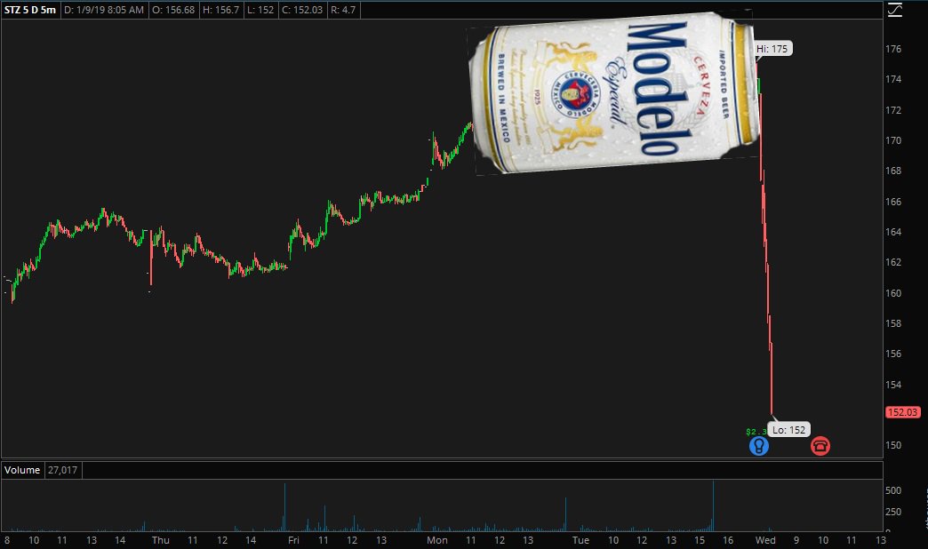Click the 15 hour label on time axis
This screenshot has height=549, width=928.
coord(700,540)
